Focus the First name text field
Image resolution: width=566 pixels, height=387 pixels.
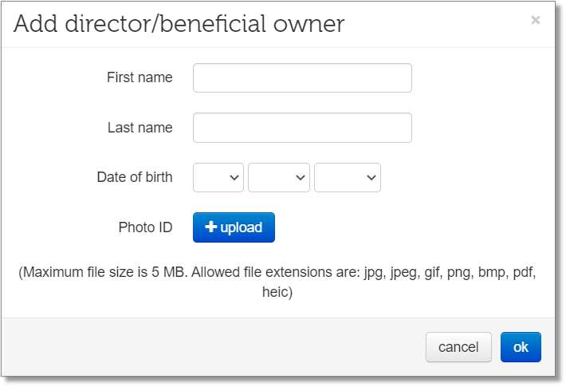[x=302, y=77]
